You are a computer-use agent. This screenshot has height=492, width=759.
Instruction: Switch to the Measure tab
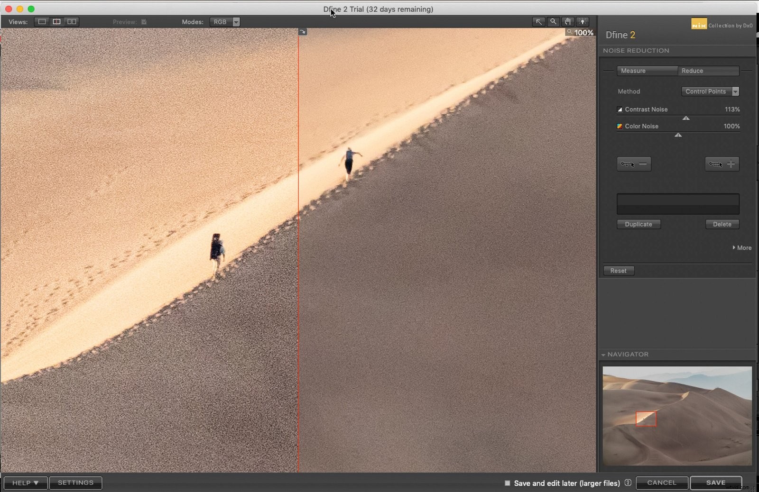647,71
